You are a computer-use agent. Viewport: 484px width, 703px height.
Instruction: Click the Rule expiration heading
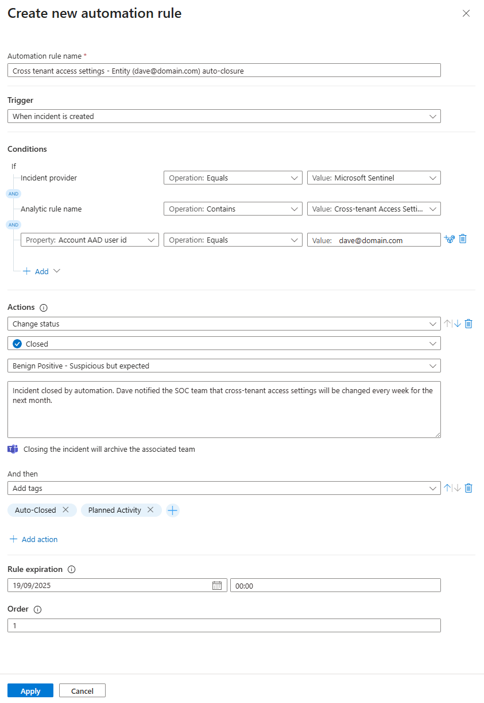point(35,569)
